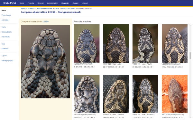This screenshot has height=120, width=193.
Task: Select Individuals in the sidebar menu
Action: point(5,37)
